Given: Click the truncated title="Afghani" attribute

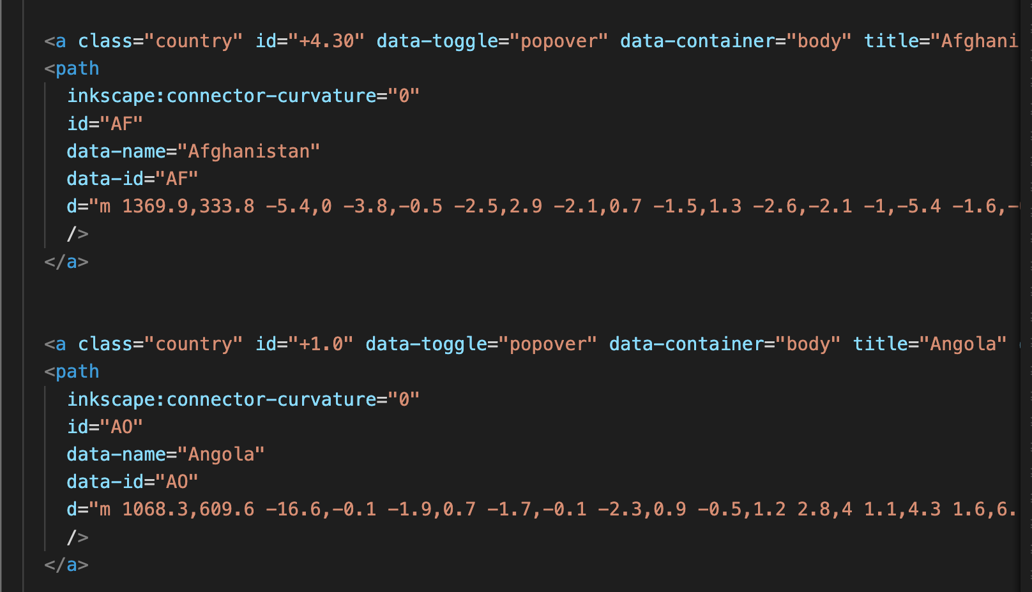Looking at the screenshot, I should [x=941, y=41].
